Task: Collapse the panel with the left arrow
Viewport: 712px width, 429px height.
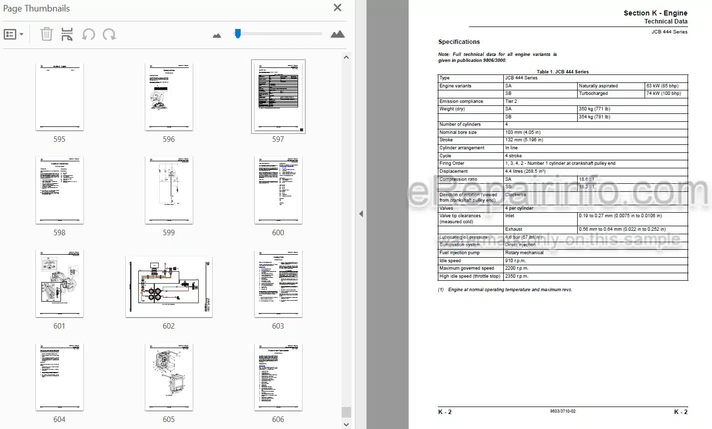Action: [361, 214]
